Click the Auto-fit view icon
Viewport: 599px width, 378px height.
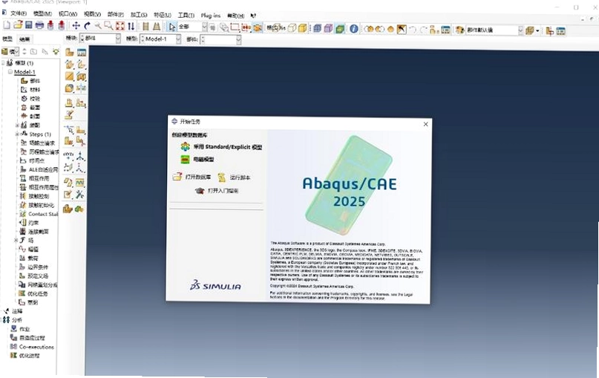pos(120,26)
